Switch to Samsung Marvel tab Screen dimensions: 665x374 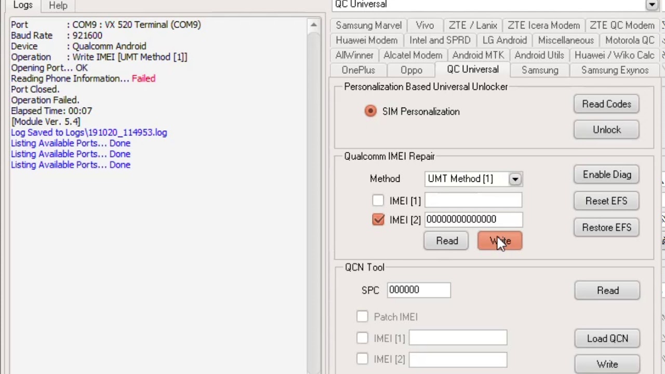pos(368,25)
